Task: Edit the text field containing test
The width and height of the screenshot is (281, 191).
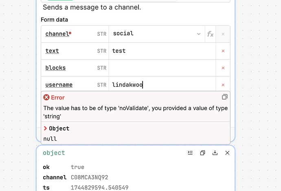Action: click(x=162, y=51)
